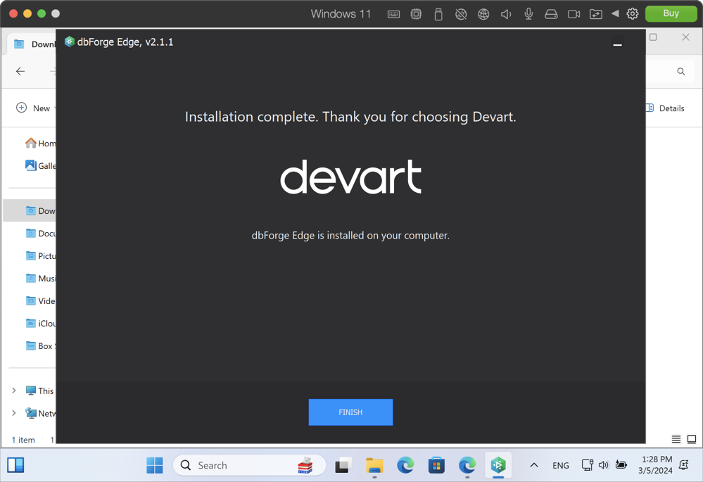
Task: Click the File Explorer search icon
Action: (x=681, y=71)
